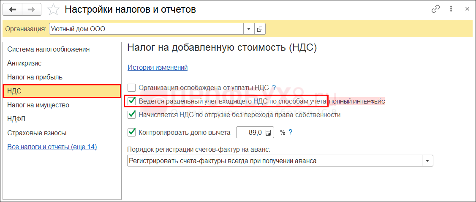The width and height of the screenshot is (476, 202).
Task: Go forward with the right arrow button
Action: [x=32, y=10]
